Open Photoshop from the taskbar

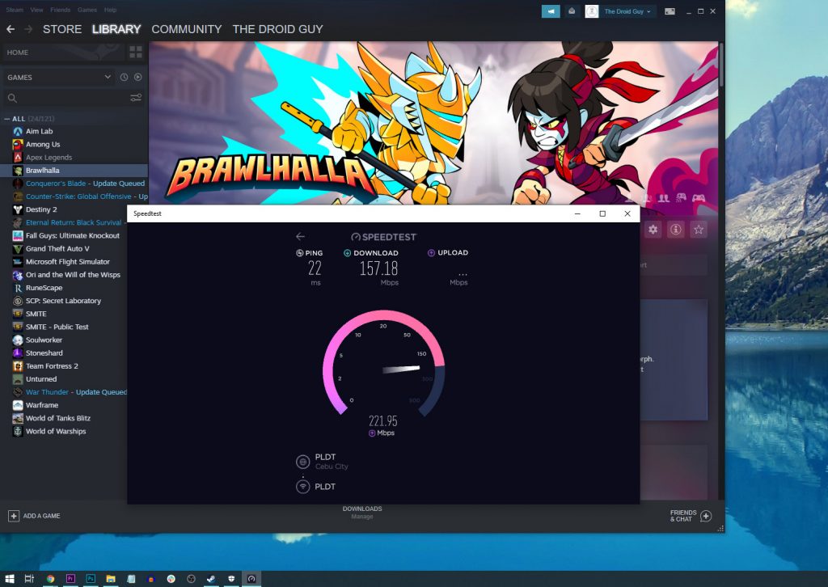click(91, 579)
